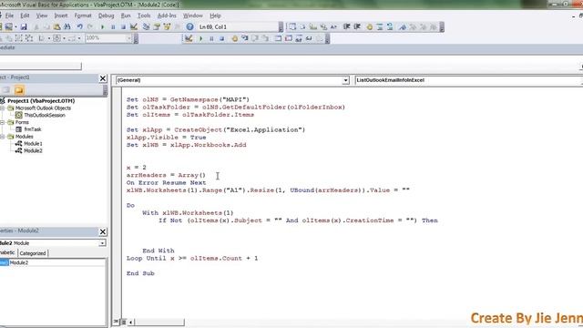The width and height of the screenshot is (583, 328).
Task: Open Edit toolbar options arrow
Action: (x=442, y=26)
